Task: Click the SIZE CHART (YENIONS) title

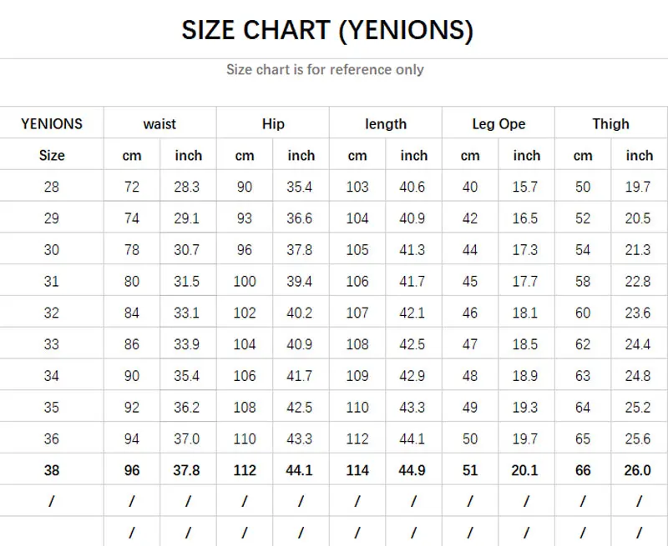Action: pyautogui.click(x=327, y=31)
